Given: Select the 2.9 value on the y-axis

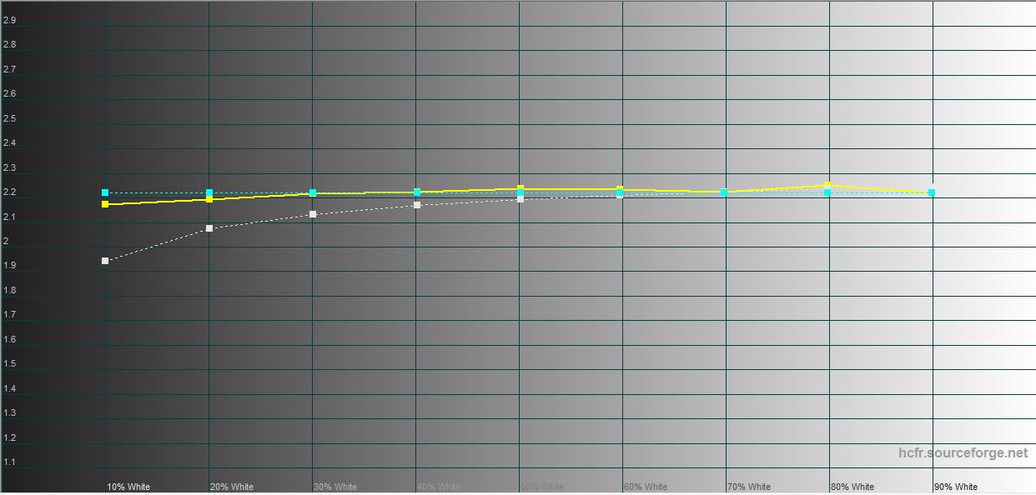Looking at the screenshot, I should [x=9, y=20].
